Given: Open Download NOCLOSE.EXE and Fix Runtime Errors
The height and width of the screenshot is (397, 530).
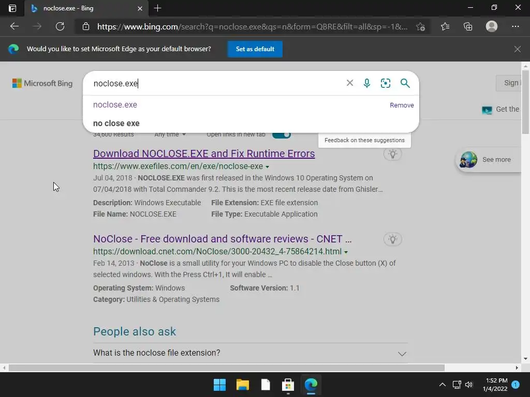Looking at the screenshot, I should (x=204, y=154).
